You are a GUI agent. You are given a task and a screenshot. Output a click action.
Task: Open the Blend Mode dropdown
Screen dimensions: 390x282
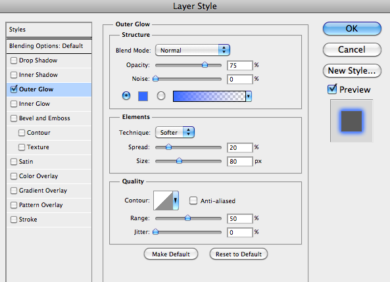point(193,50)
